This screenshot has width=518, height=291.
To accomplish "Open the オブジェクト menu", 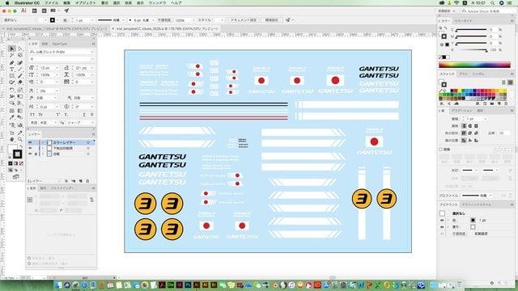I will tap(86, 3).
